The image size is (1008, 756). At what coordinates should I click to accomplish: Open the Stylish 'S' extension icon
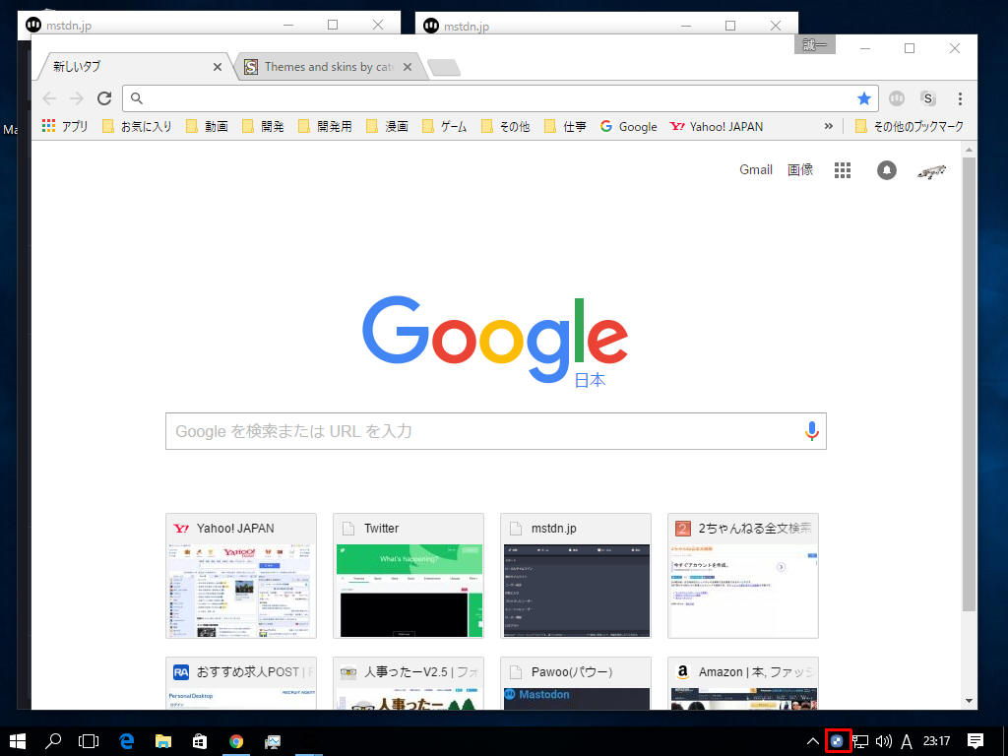(x=927, y=98)
